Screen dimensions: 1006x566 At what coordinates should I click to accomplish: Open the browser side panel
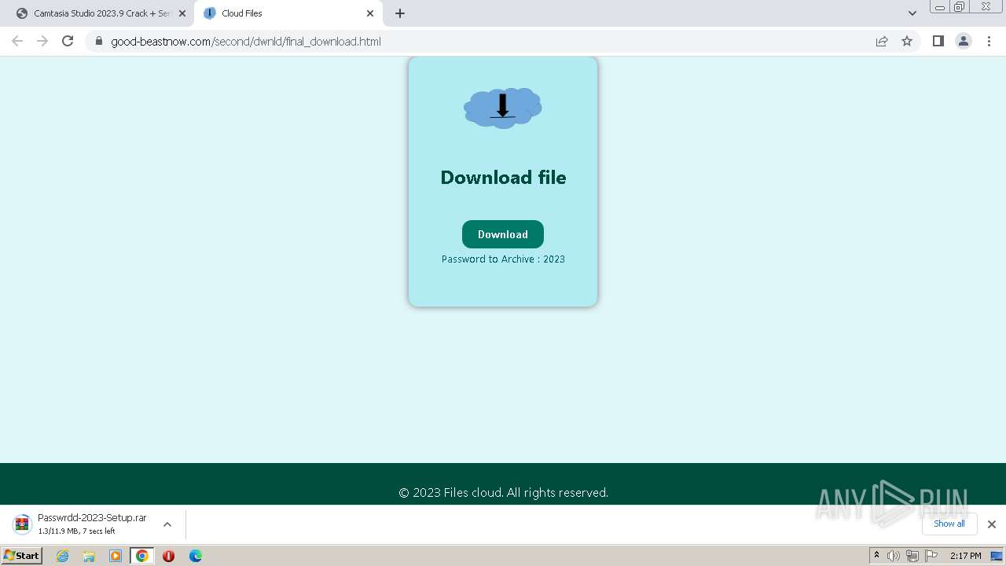[938, 41]
